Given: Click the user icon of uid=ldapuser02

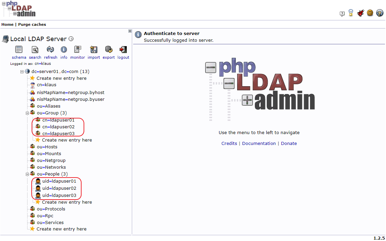Looking at the screenshot, I should [38, 188].
